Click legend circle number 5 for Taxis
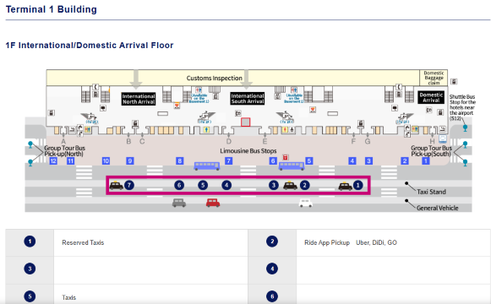Image resolution: width=491 pixels, height=304 pixels. pos(30,296)
